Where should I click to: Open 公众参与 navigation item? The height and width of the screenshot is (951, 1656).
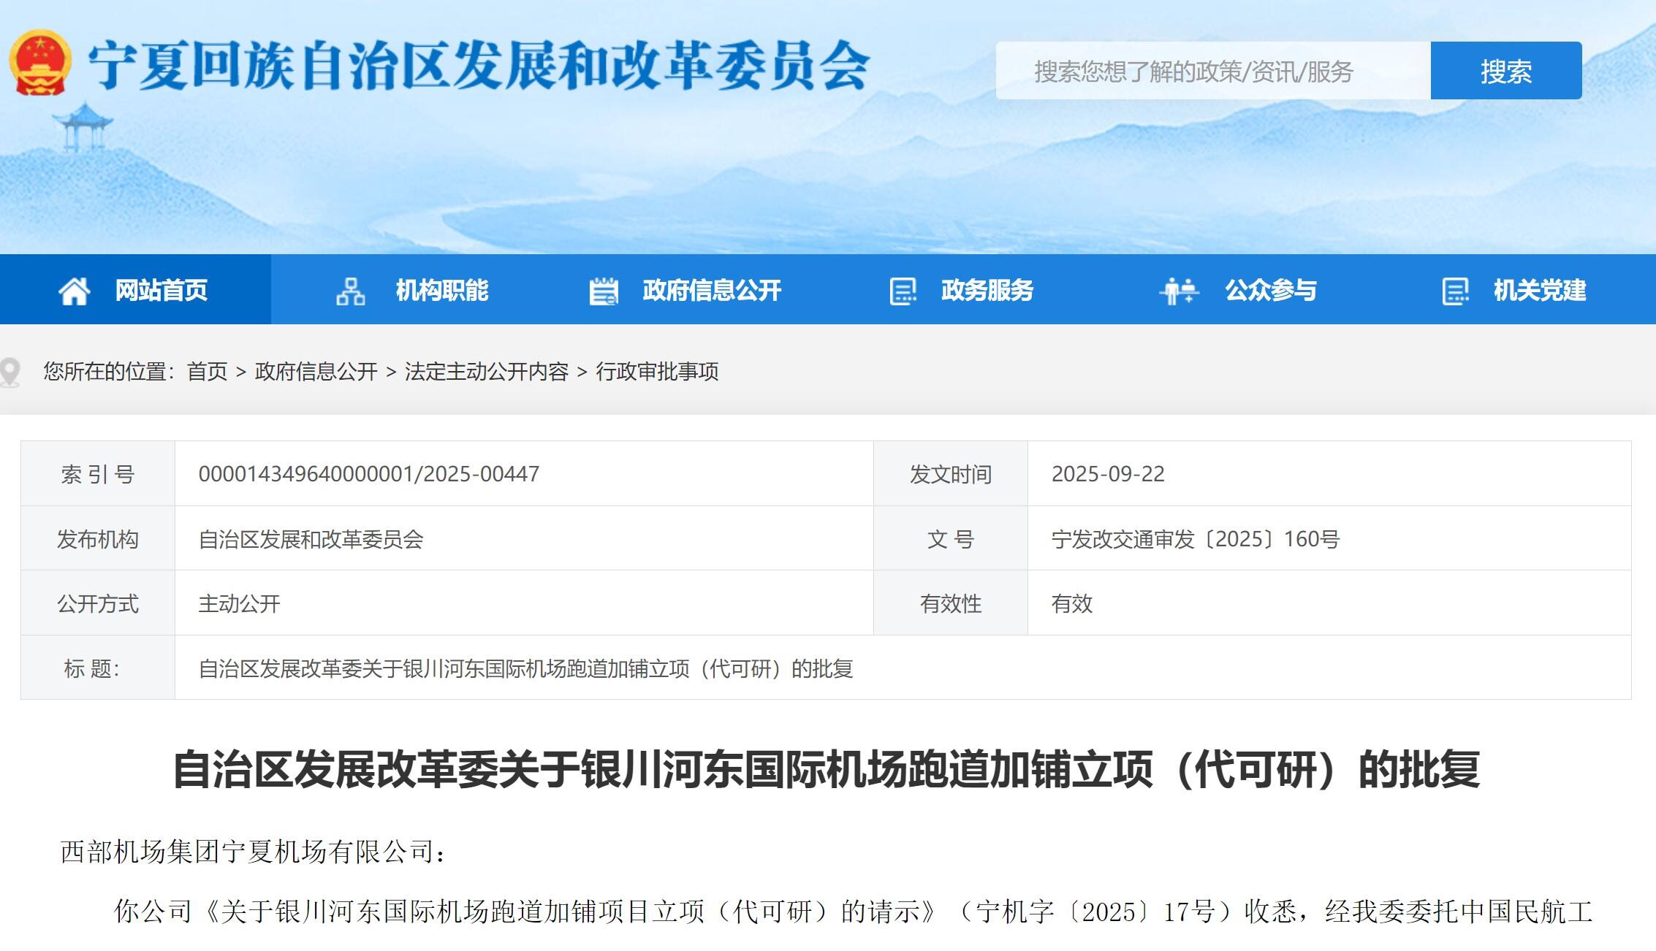tap(1270, 291)
